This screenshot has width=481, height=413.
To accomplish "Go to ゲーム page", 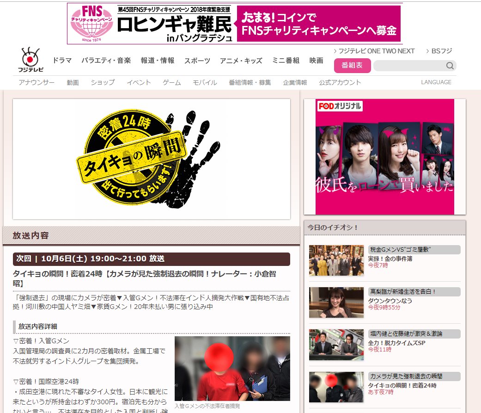I will [172, 82].
